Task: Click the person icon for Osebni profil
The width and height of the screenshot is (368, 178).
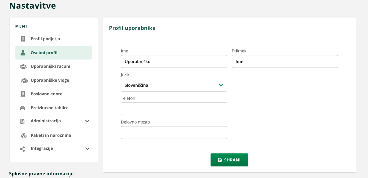Action: click(x=23, y=53)
